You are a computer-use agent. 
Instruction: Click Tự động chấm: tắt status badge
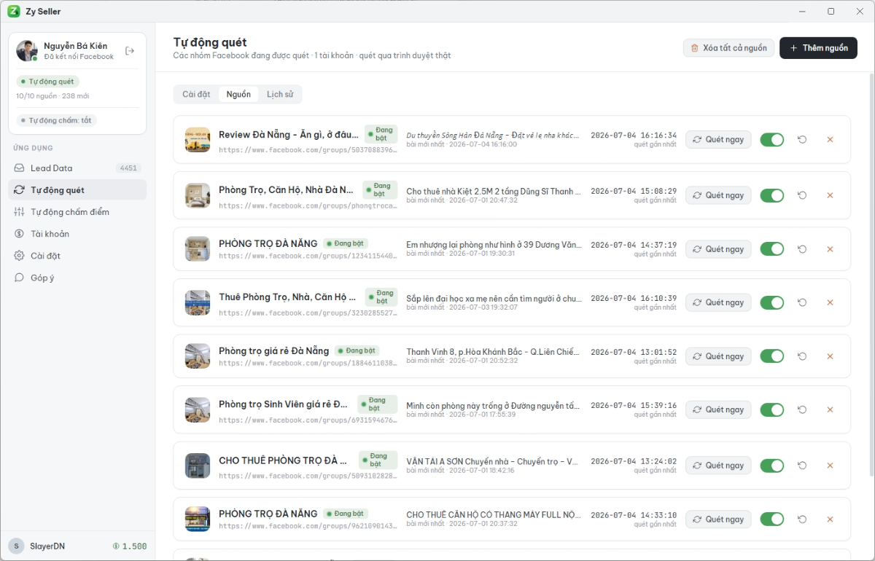(x=57, y=120)
